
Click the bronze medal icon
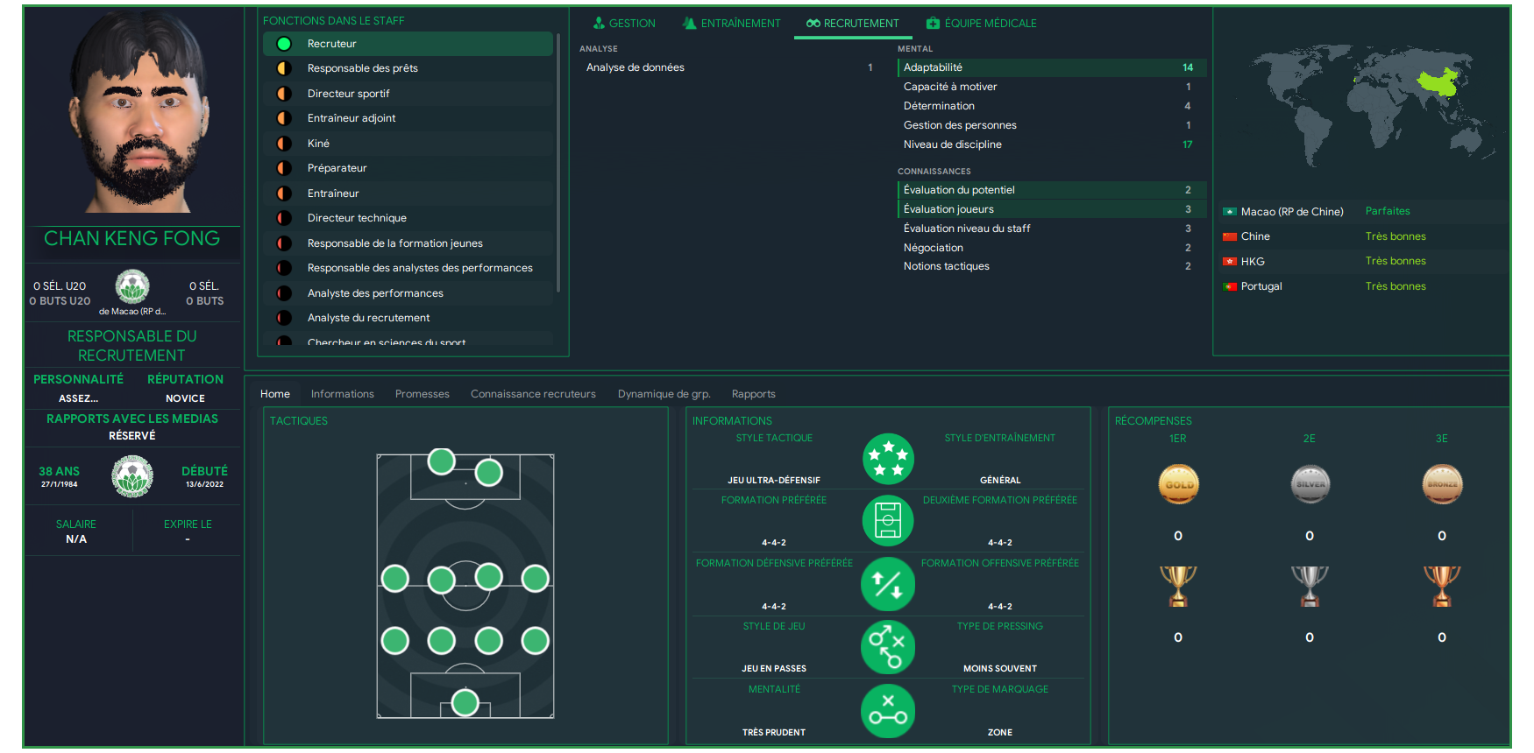tap(1442, 484)
